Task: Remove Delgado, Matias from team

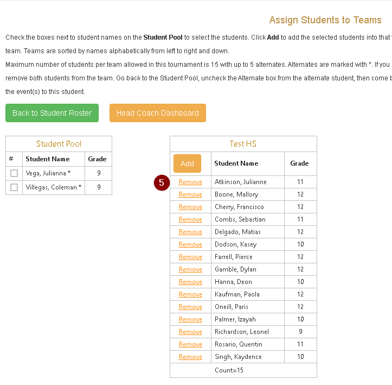Action: (x=190, y=232)
